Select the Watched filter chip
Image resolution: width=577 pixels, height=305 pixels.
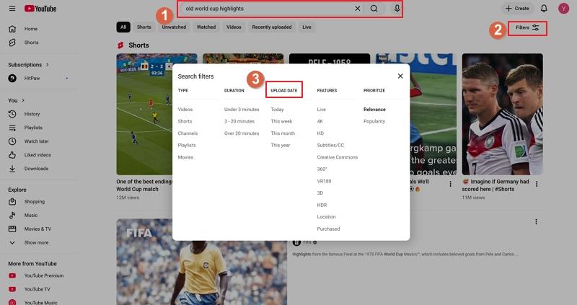(206, 27)
